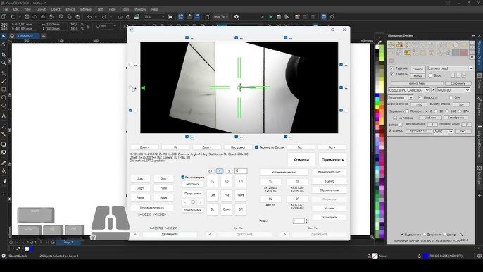The height and width of the screenshot is (272, 483).
Task: Select the Text tool in toolbox
Action: (4, 116)
